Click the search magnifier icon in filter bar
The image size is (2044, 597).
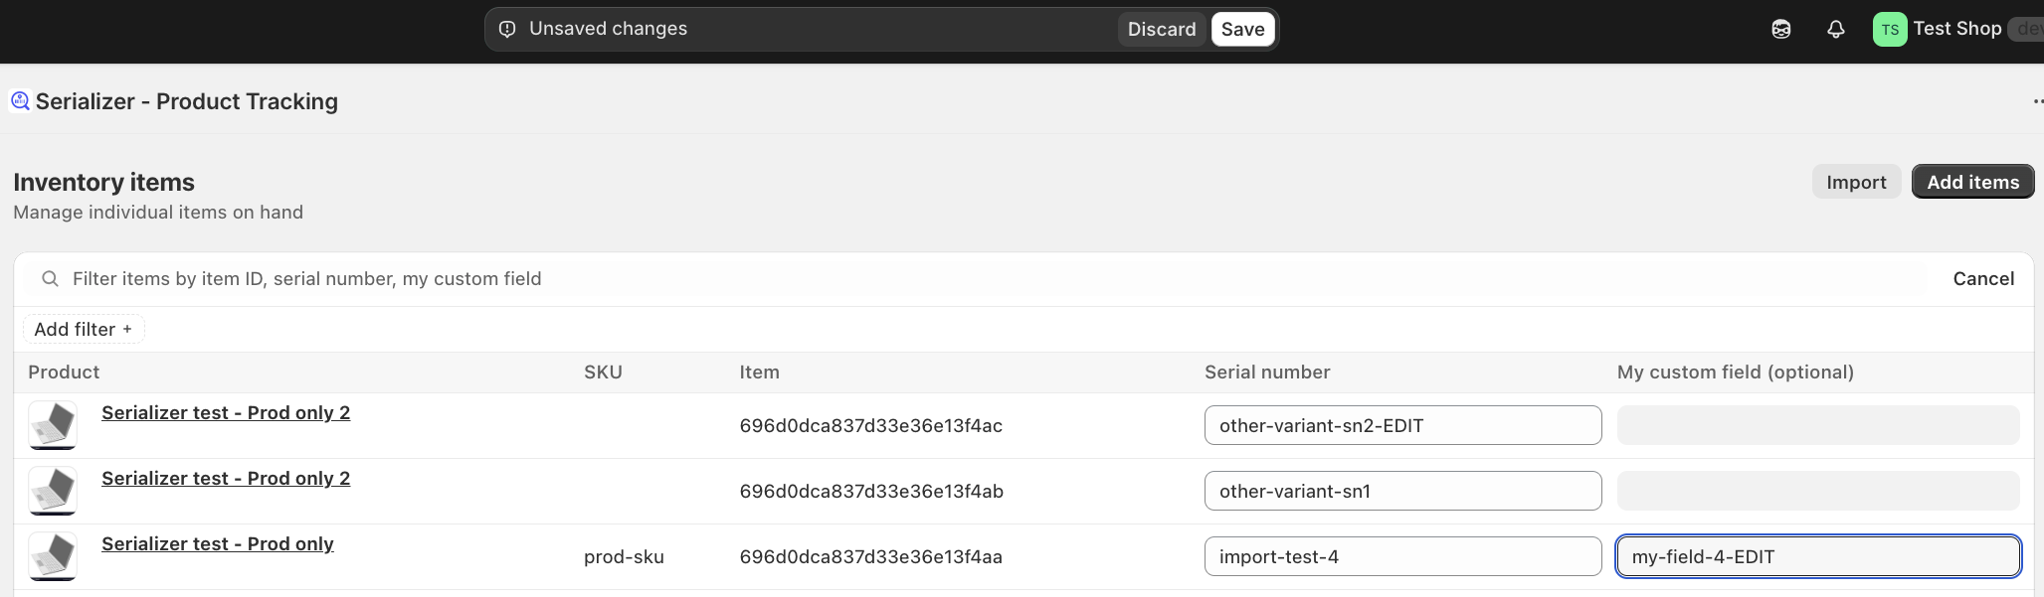[50, 279]
